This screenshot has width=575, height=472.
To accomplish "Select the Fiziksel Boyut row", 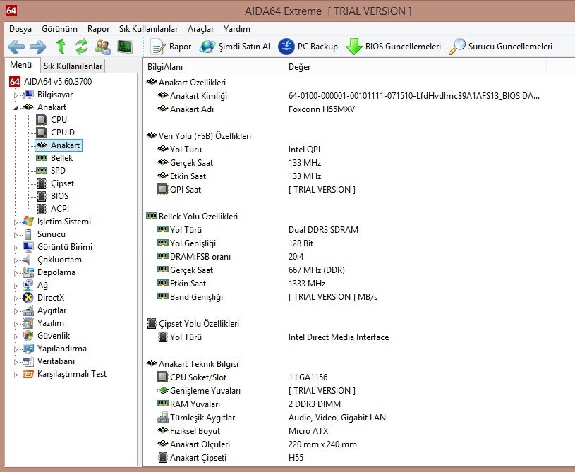I will 358,431.
